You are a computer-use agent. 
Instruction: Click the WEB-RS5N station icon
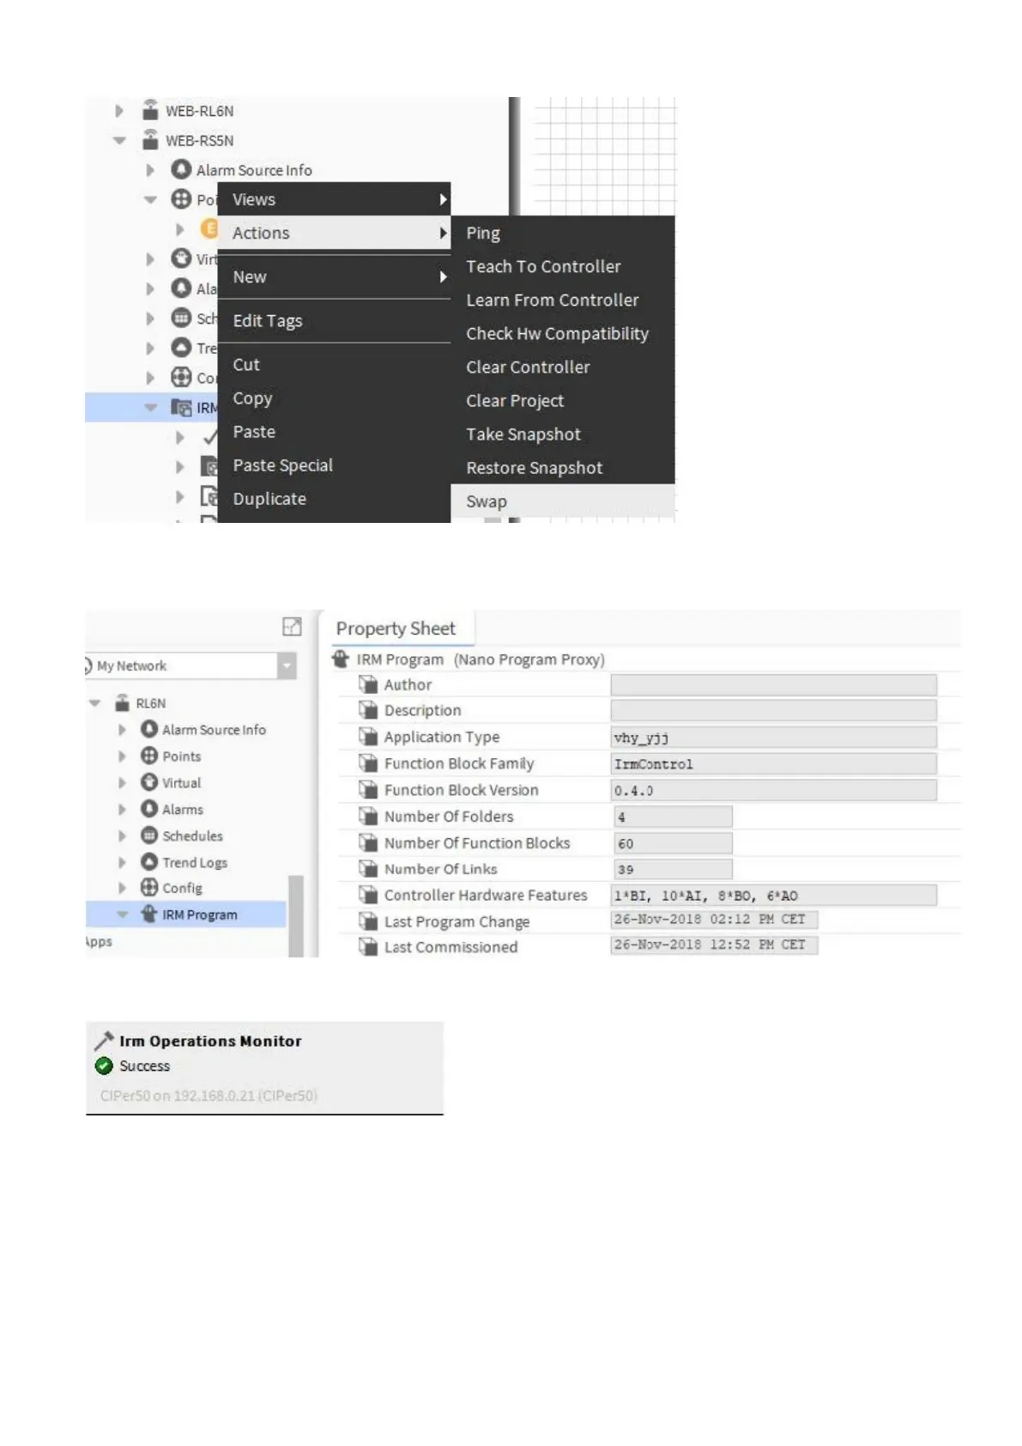150,139
